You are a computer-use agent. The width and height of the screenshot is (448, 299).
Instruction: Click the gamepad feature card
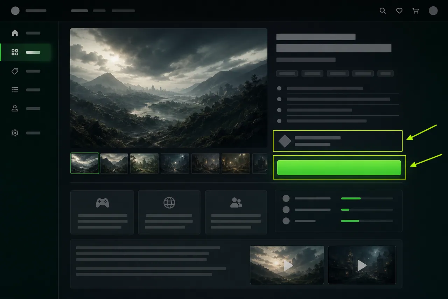pyautogui.click(x=102, y=212)
